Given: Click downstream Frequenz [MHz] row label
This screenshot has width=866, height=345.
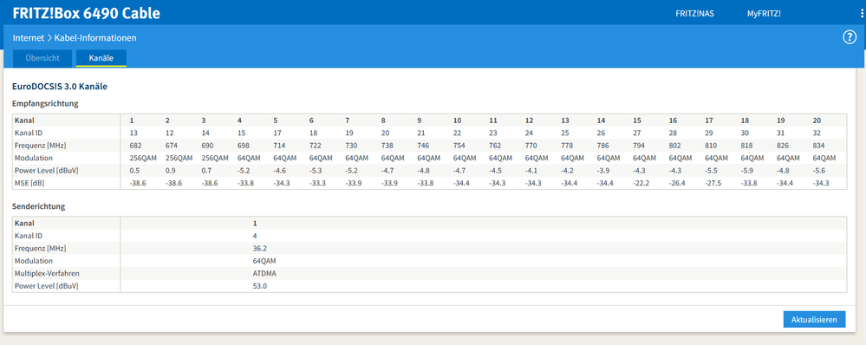Looking at the screenshot, I should click(40, 146).
